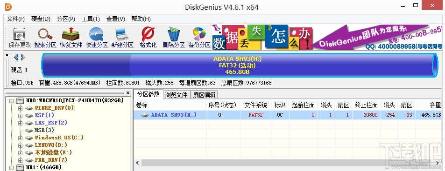Select HD1:(466GB) in the tree
Screen dimensions: 445x171
(x=44, y=167)
